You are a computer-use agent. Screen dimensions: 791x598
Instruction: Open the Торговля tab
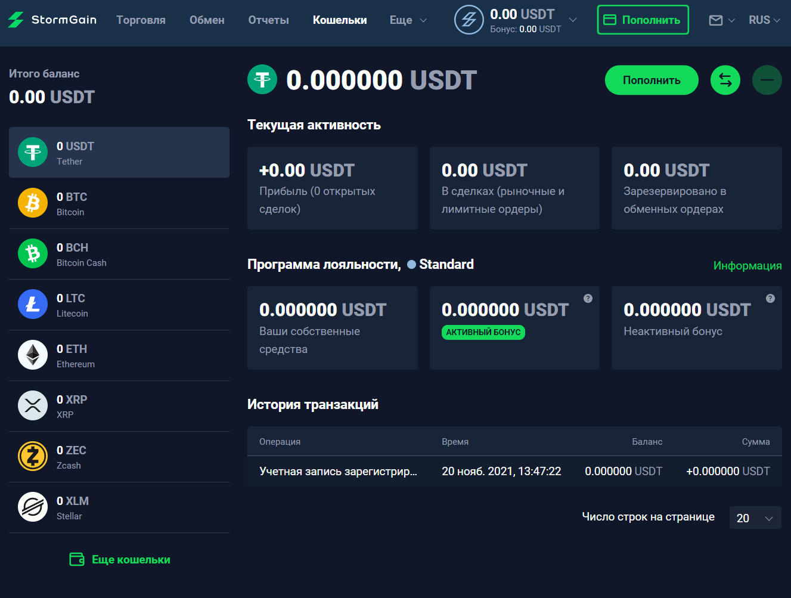(x=141, y=20)
